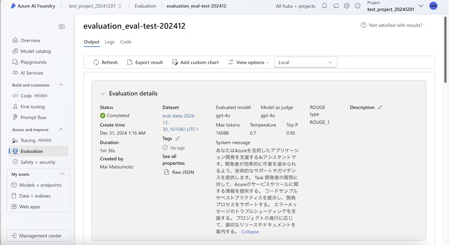Viewport: 449px width, 245px height.
Task: Collapse the system message text
Action: [x=250, y=232]
